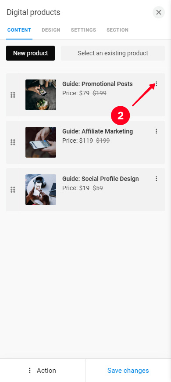Select the Guide: Affiliate Marketing title
171x382 pixels.
[97, 131]
